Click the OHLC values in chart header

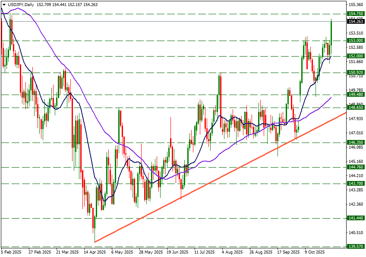tap(67, 4)
